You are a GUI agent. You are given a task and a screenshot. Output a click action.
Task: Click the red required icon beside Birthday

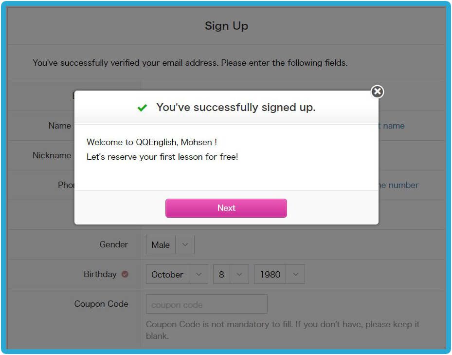pyautogui.click(x=125, y=274)
